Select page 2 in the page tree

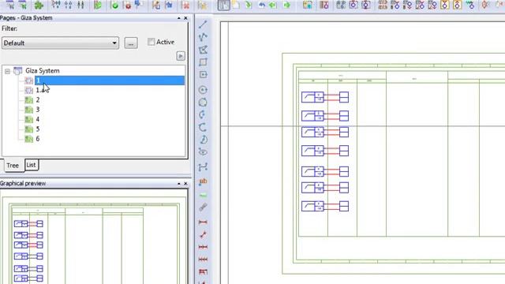click(x=38, y=100)
